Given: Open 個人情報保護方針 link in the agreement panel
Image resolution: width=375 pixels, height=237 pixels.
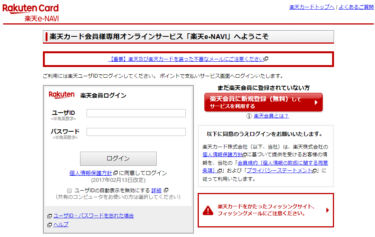Looking at the screenshot, I should 223,155.
